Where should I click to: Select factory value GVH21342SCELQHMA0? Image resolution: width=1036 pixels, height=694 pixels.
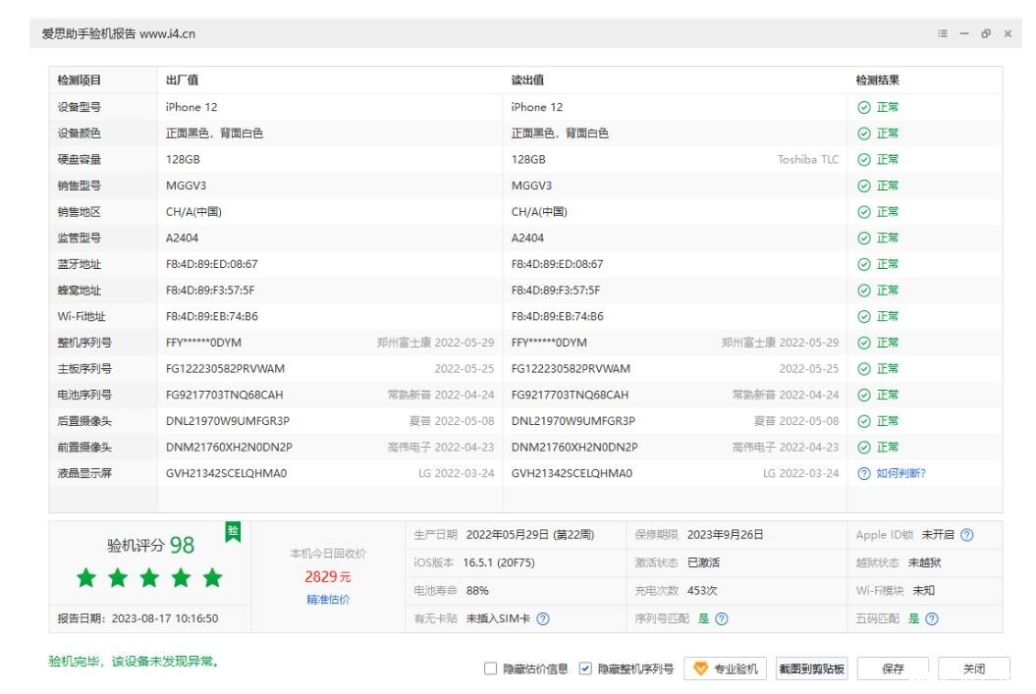[x=226, y=473]
